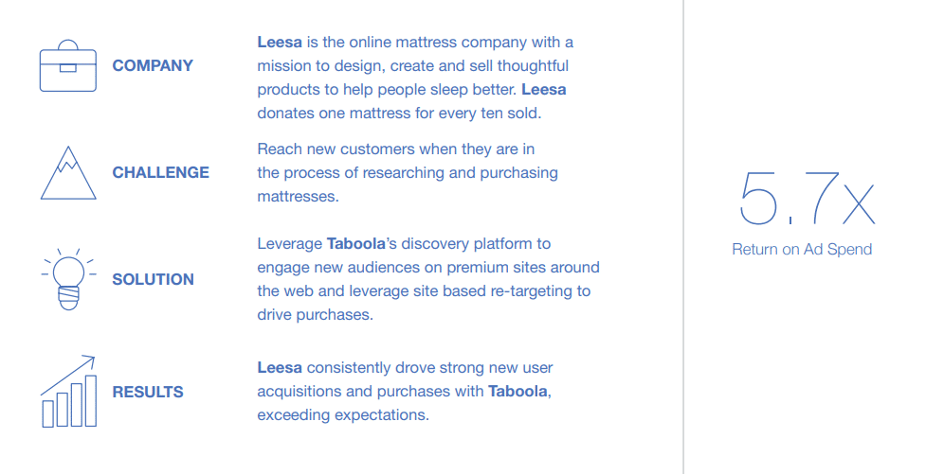The height and width of the screenshot is (474, 926).
Task: Select the RESULTS heading
Action: tap(148, 392)
